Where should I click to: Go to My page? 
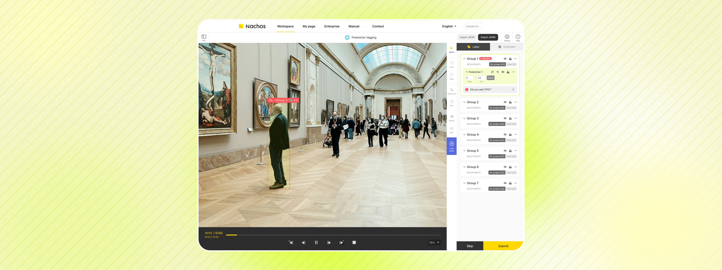[309, 26]
